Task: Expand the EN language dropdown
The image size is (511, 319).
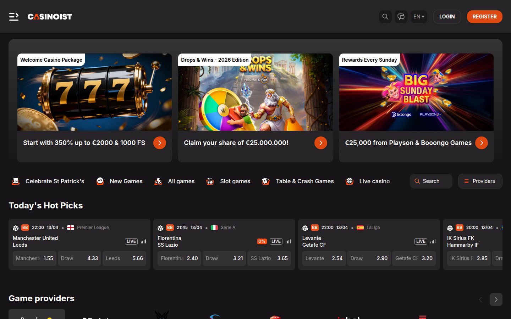Action: pyautogui.click(x=419, y=17)
